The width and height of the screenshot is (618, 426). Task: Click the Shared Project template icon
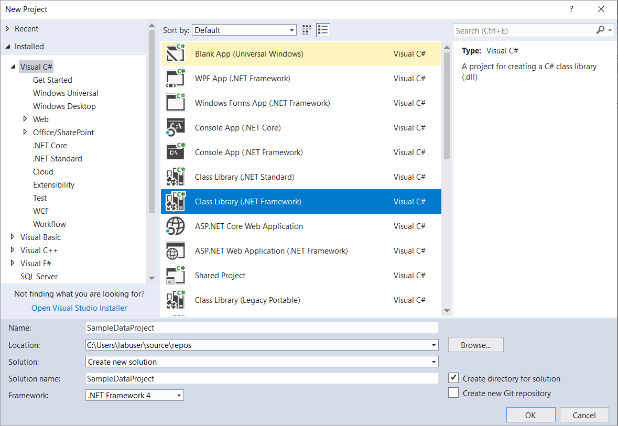pyautogui.click(x=176, y=276)
